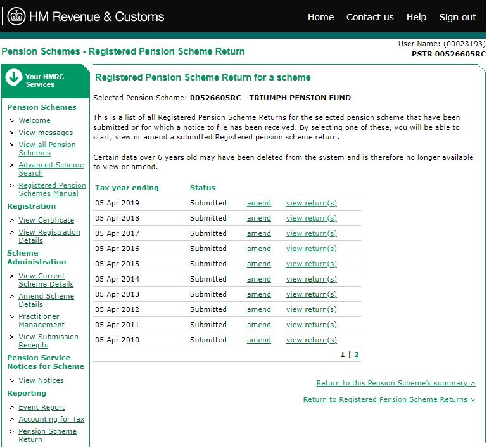Click the Submitted status for 05 Apr 2017
This screenshot has width=501, height=447.
point(208,233)
